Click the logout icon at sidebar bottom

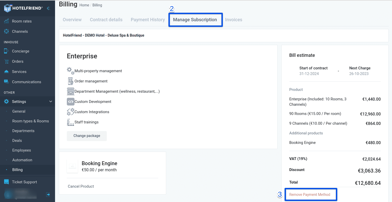point(48,195)
